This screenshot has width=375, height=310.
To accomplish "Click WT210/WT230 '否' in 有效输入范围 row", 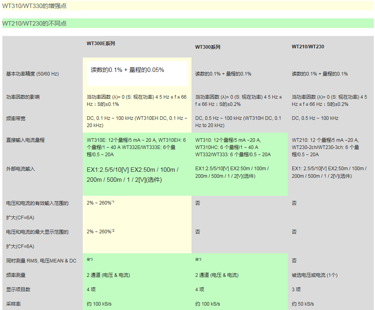I will pyautogui.click(x=294, y=203).
